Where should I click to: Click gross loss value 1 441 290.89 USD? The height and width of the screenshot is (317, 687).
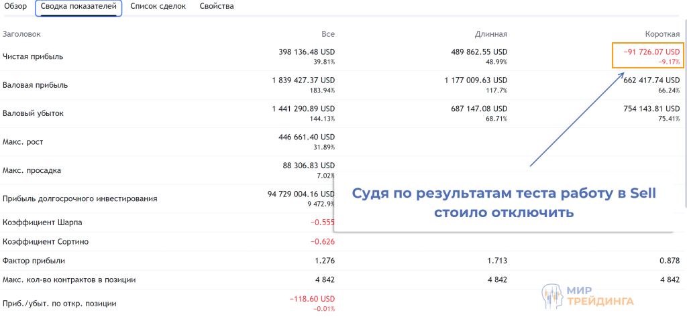tap(304, 109)
